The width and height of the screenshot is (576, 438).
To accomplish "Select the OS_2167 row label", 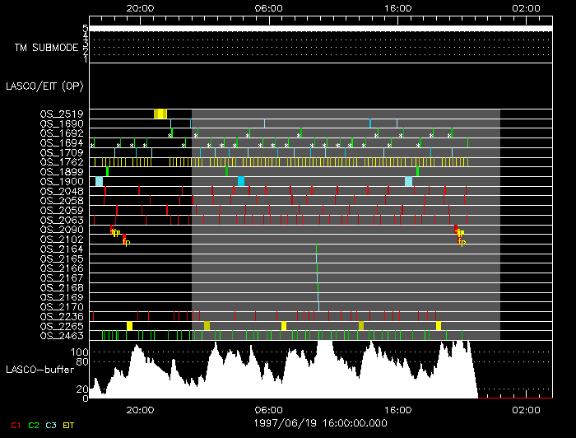I will pyautogui.click(x=62, y=277).
